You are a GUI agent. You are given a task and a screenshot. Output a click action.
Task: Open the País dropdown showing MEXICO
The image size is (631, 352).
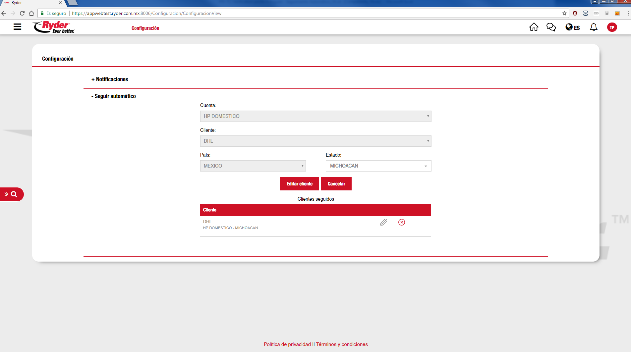253,166
